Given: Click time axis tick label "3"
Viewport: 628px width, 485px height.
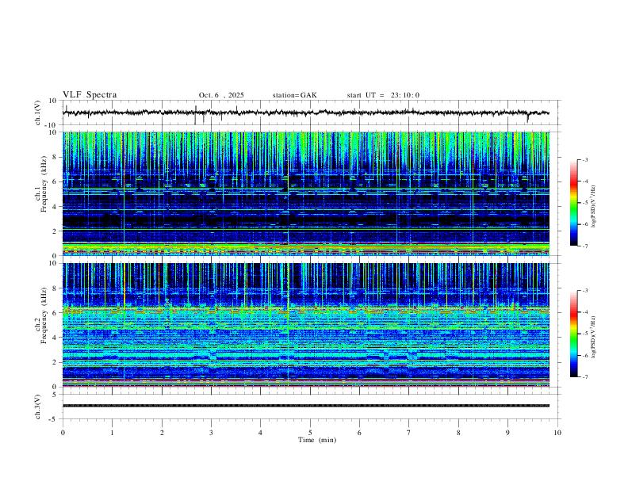Looking at the screenshot, I should (x=211, y=433).
